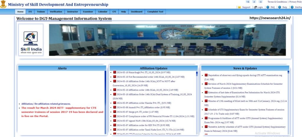Click PDF icon for Programme & Guidlines of AITT
The image size is (302, 137).
tap(206, 118)
